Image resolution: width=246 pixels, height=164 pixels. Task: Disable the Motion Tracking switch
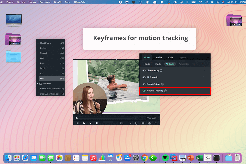144,91
